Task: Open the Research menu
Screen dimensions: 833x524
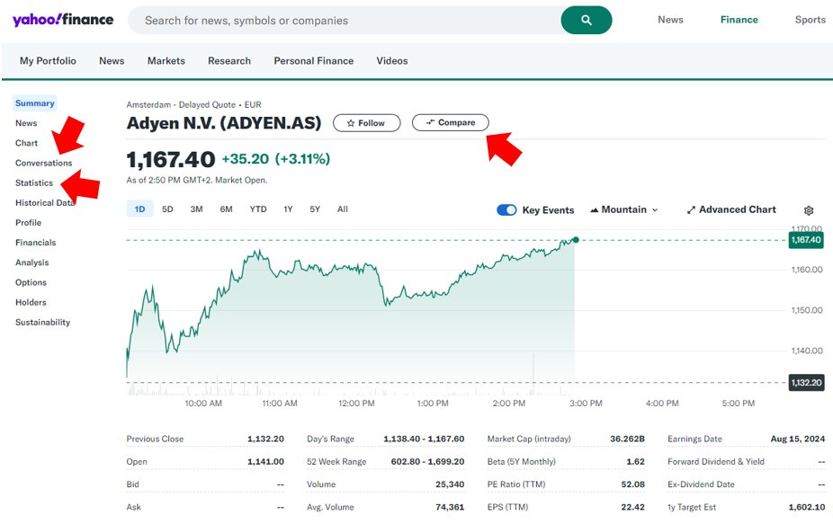Action: tap(229, 61)
